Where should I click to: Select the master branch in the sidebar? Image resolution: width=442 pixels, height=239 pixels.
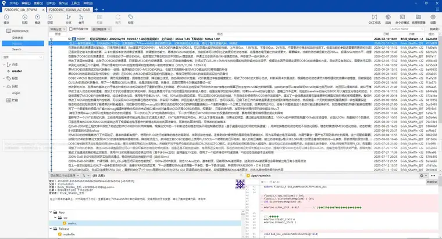point(17,71)
